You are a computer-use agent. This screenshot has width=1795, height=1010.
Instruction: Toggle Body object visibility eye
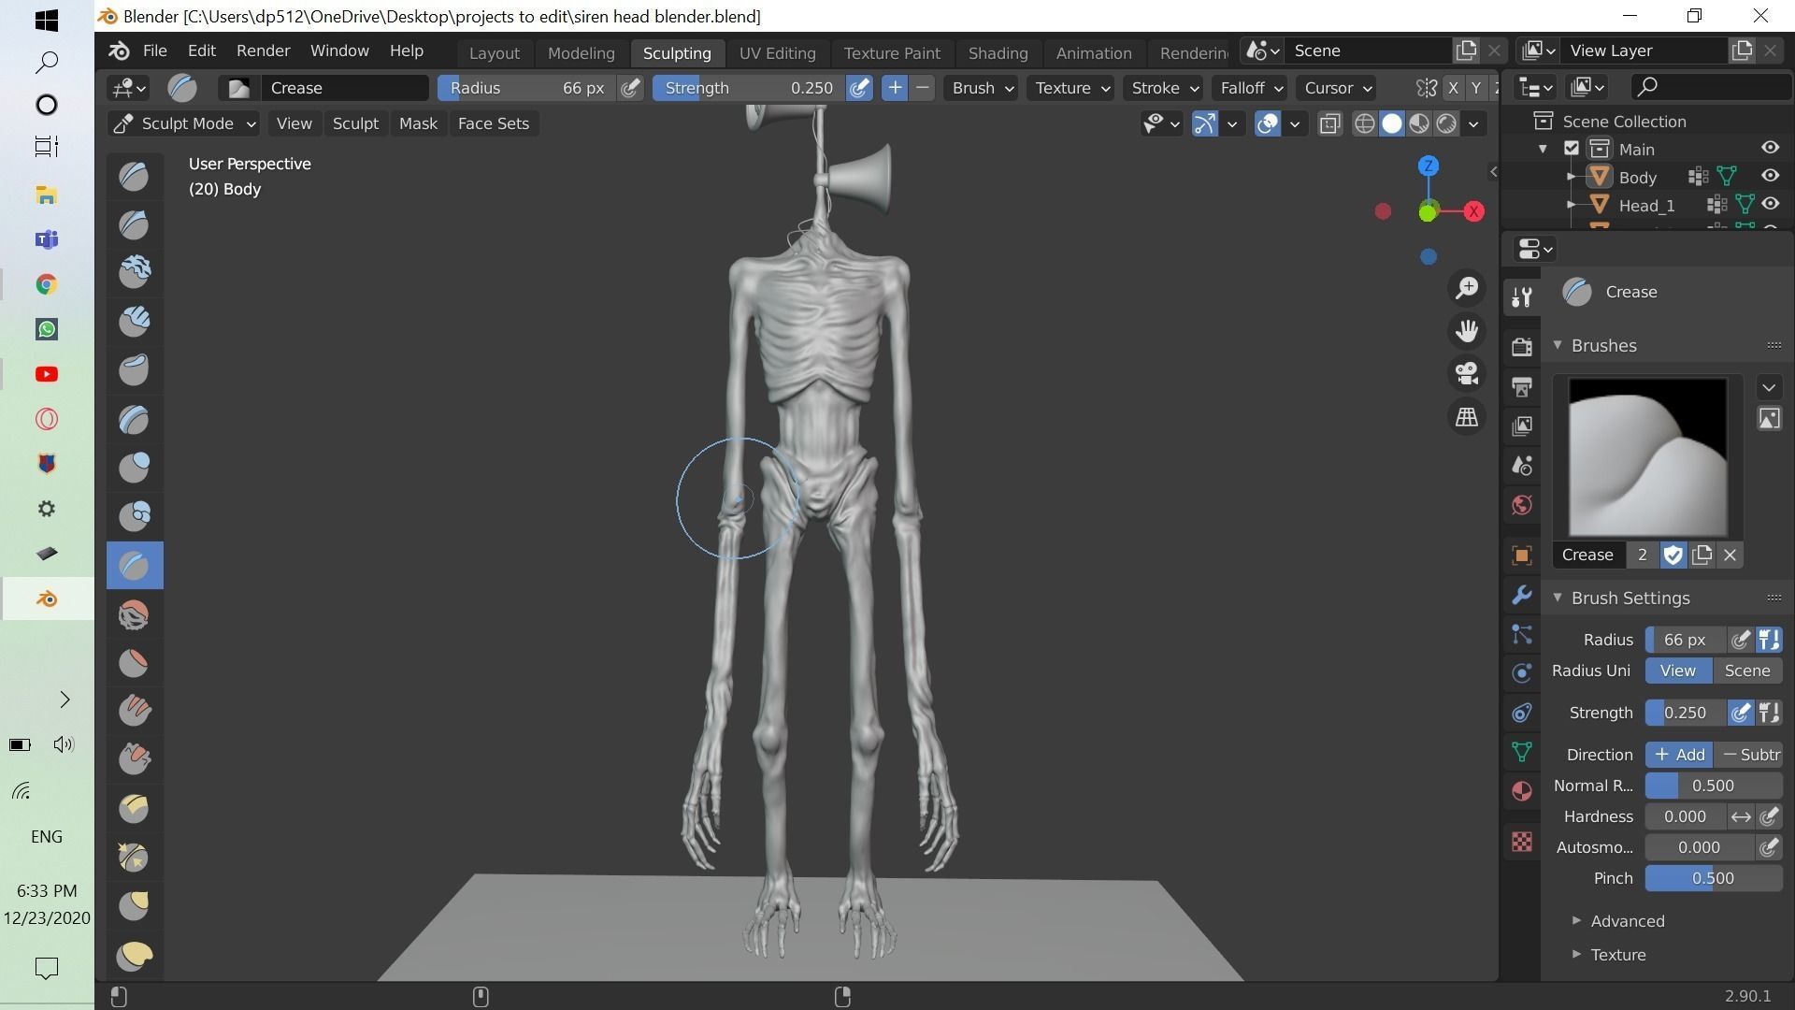(1771, 176)
